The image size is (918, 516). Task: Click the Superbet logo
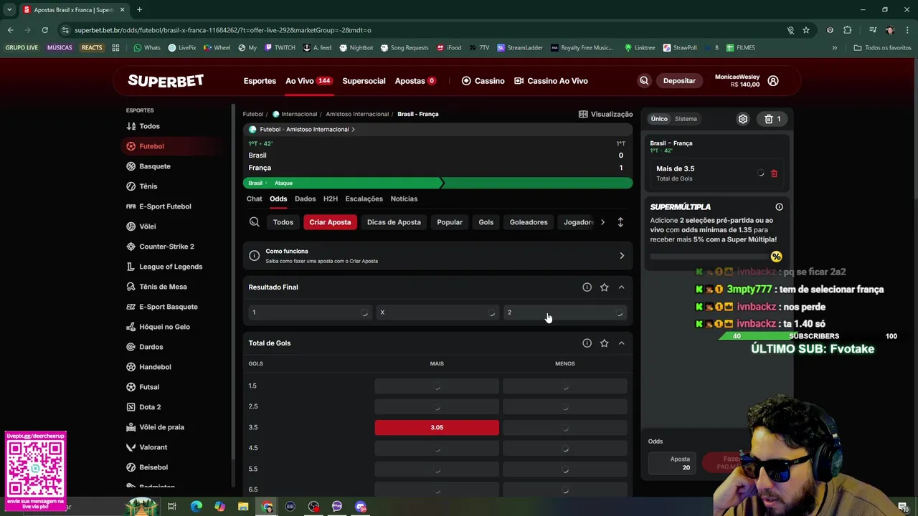click(x=166, y=81)
